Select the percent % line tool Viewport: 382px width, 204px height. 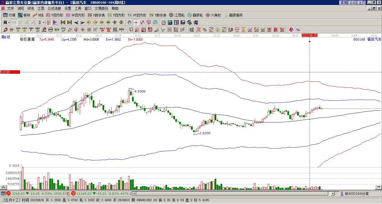pos(204,30)
